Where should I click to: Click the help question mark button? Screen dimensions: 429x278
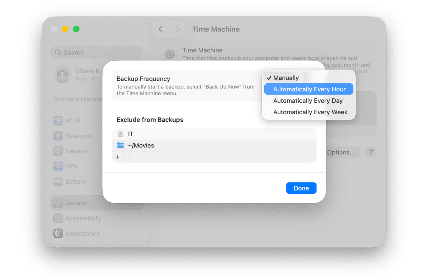(370, 152)
